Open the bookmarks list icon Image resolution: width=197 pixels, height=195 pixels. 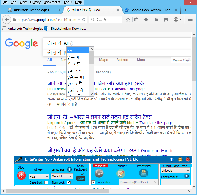pyautogui.click(x=136, y=20)
